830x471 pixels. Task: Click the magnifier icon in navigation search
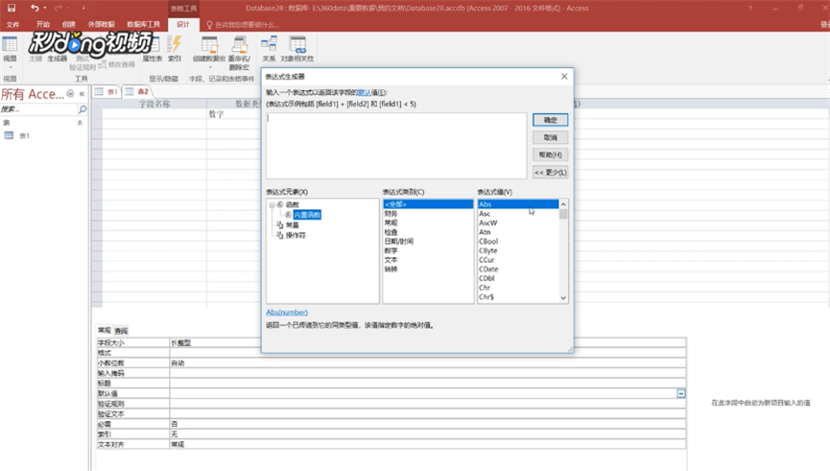[83, 109]
